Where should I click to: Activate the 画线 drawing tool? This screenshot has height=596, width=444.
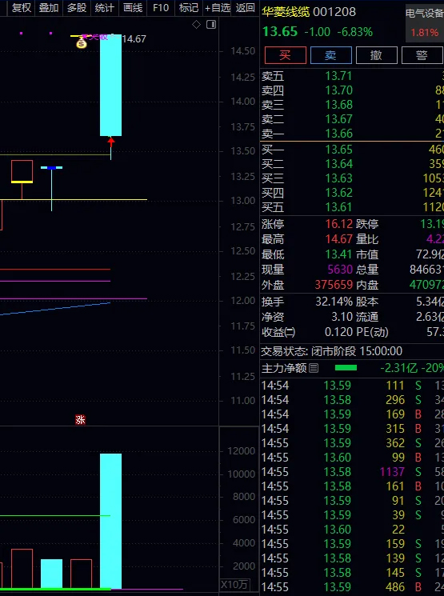[133, 8]
